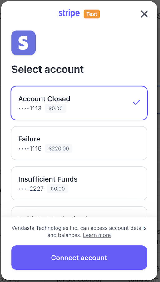Click the Connect account button

tap(79, 258)
